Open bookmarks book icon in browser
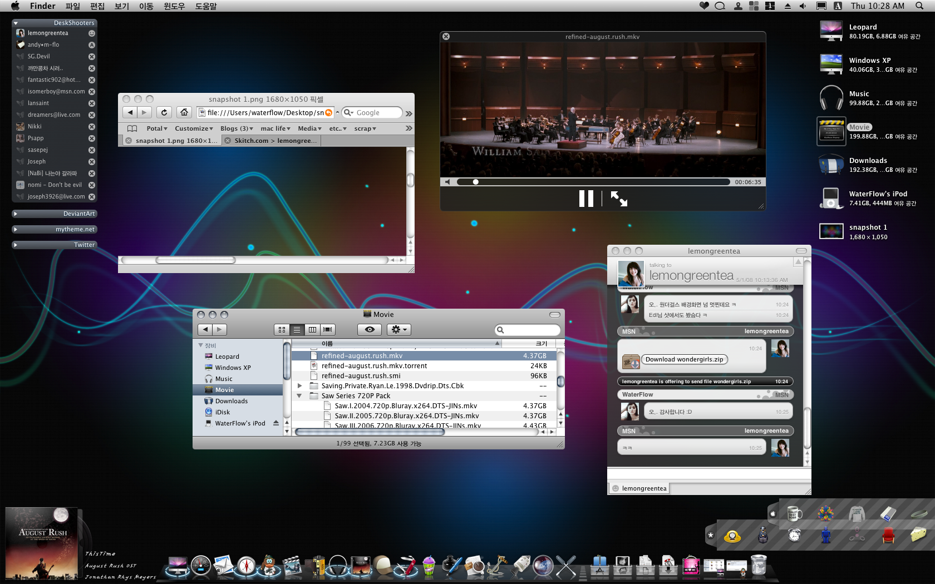The width and height of the screenshot is (935, 584). [x=132, y=128]
